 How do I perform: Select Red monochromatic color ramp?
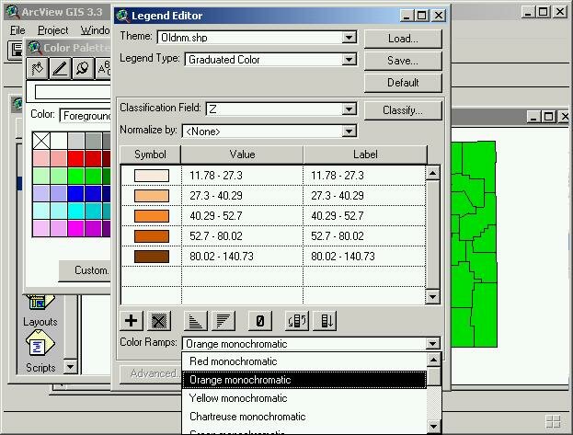coord(304,361)
